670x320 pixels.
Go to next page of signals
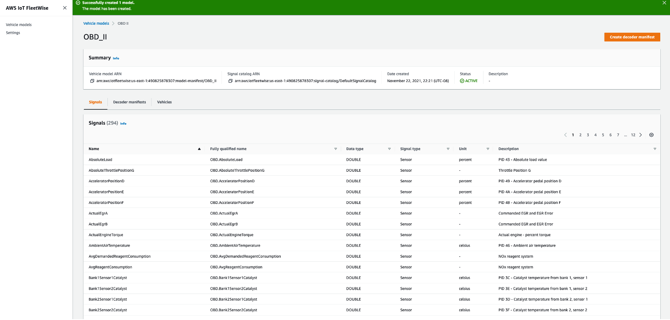[641, 135]
